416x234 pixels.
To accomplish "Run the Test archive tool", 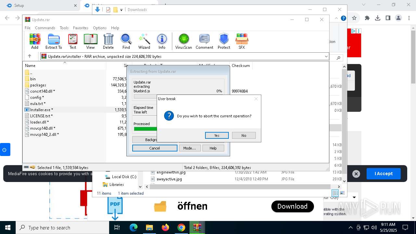I will click(73, 41).
